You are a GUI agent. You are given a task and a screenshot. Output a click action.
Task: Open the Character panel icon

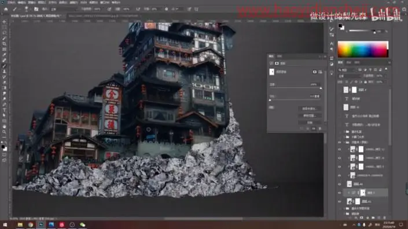332,43
